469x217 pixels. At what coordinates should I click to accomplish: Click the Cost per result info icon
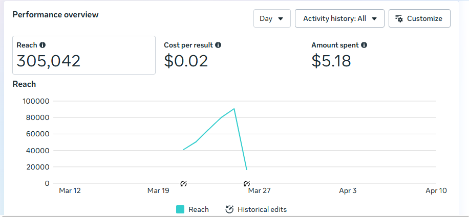coord(218,45)
